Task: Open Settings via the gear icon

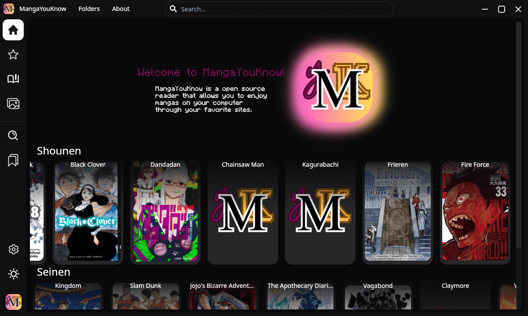Action: [13, 249]
